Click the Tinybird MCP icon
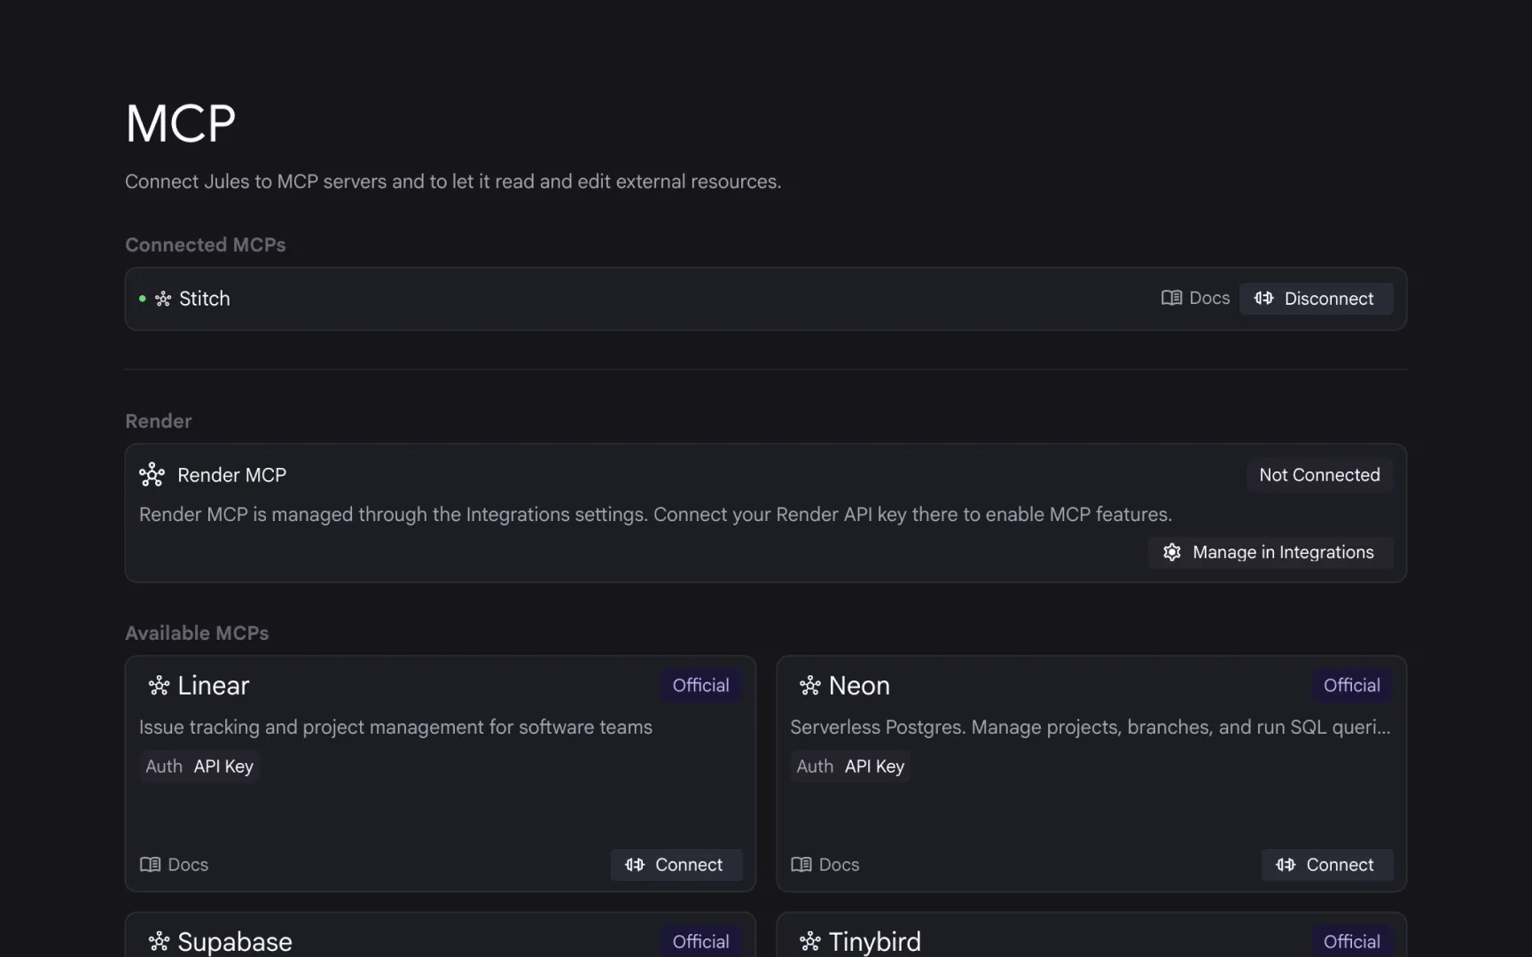Screen dimensions: 1532x957 pos(809,941)
